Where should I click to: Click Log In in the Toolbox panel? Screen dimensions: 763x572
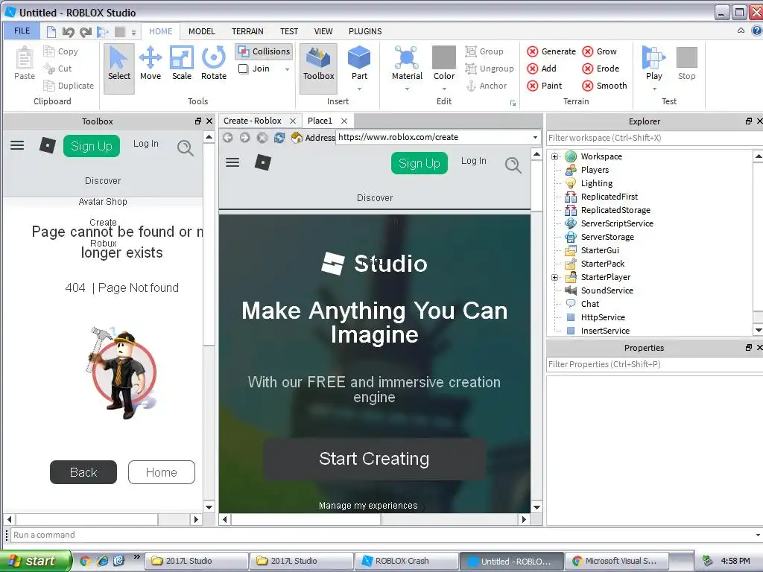click(146, 144)
